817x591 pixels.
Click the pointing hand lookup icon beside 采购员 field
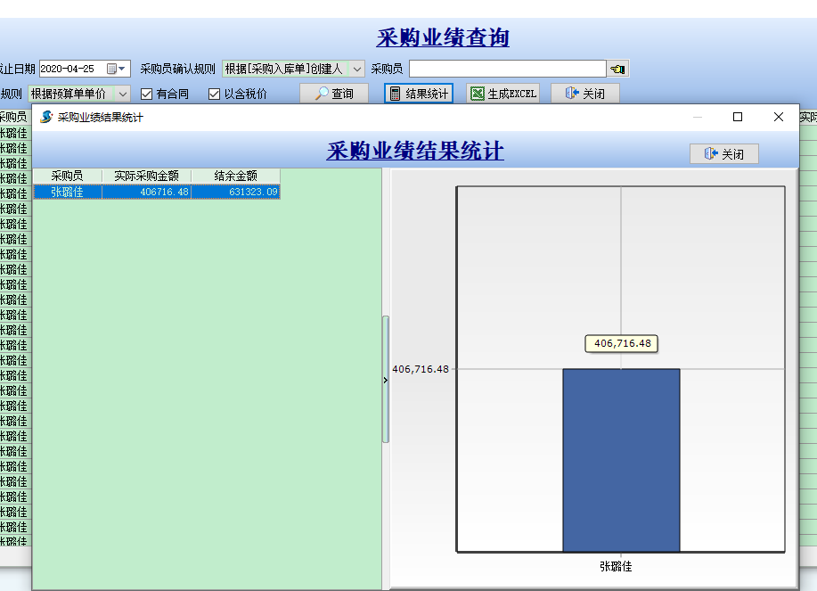617,69
